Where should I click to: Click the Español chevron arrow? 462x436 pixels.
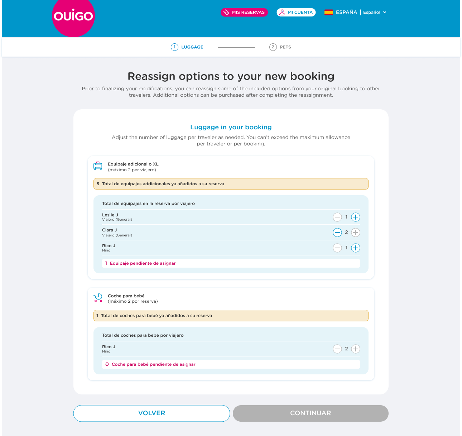pos(385,12)
